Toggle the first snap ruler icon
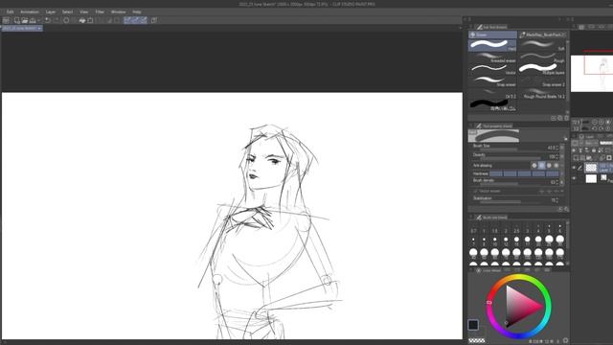 127,20
